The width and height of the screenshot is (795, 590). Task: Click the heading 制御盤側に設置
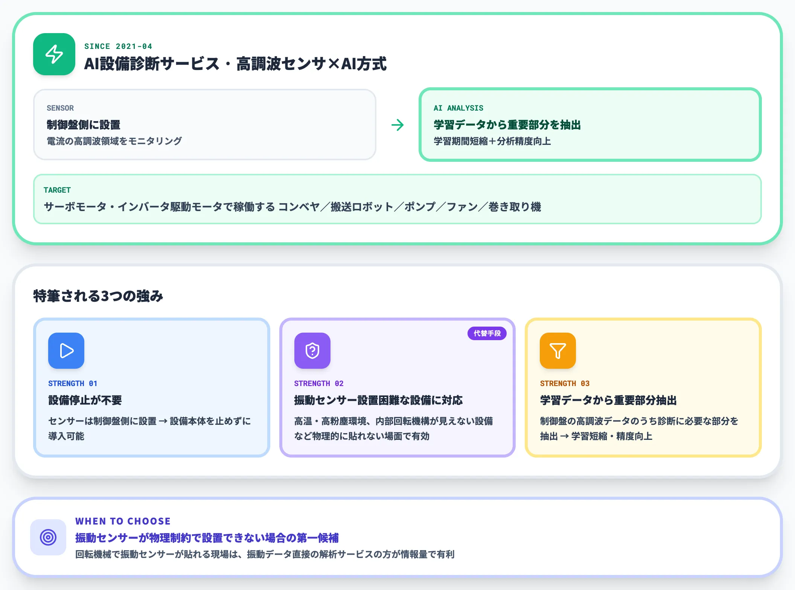(84, 125)
